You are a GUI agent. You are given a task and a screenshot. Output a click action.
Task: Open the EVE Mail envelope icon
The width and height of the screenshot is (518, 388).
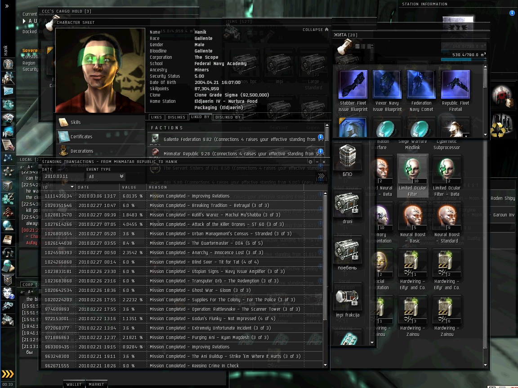tap(8, 91)
